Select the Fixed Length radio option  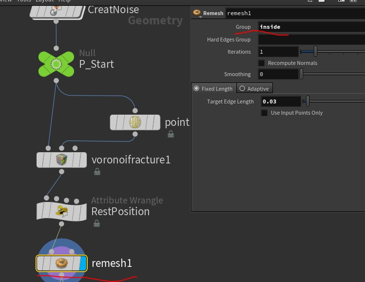[196, 89]
